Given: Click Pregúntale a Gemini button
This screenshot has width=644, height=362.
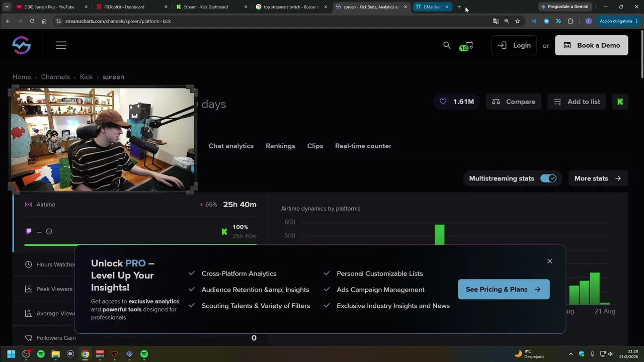Looking at the screenshot, I should click(x=565, y=7).
